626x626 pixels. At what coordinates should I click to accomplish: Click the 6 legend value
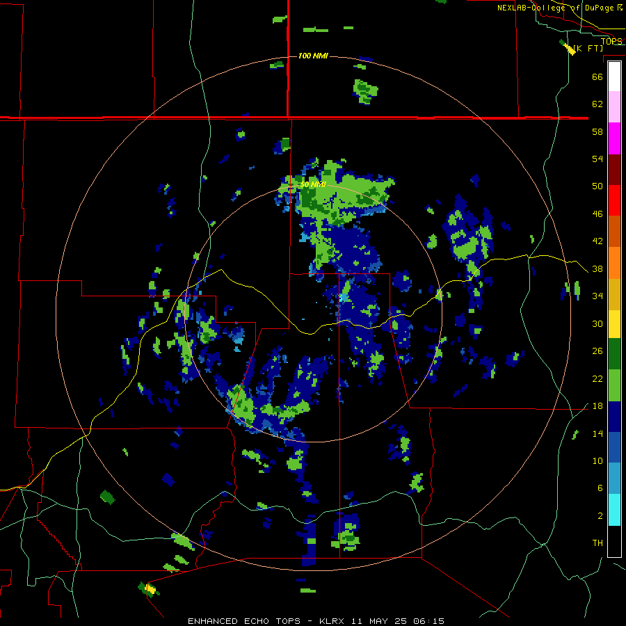click(x=600, y=488)
